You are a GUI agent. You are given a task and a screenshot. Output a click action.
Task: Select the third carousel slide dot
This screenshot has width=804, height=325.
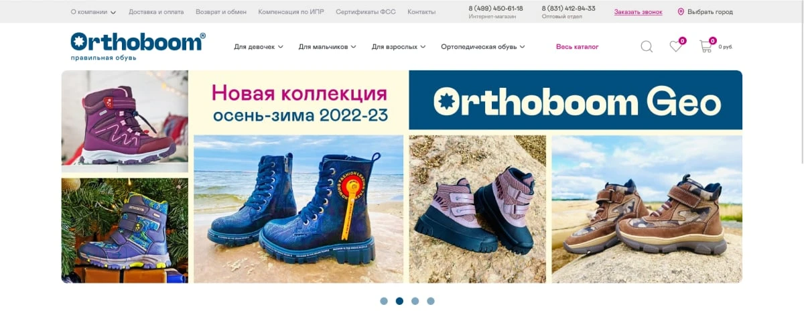(x=415, y=301)
